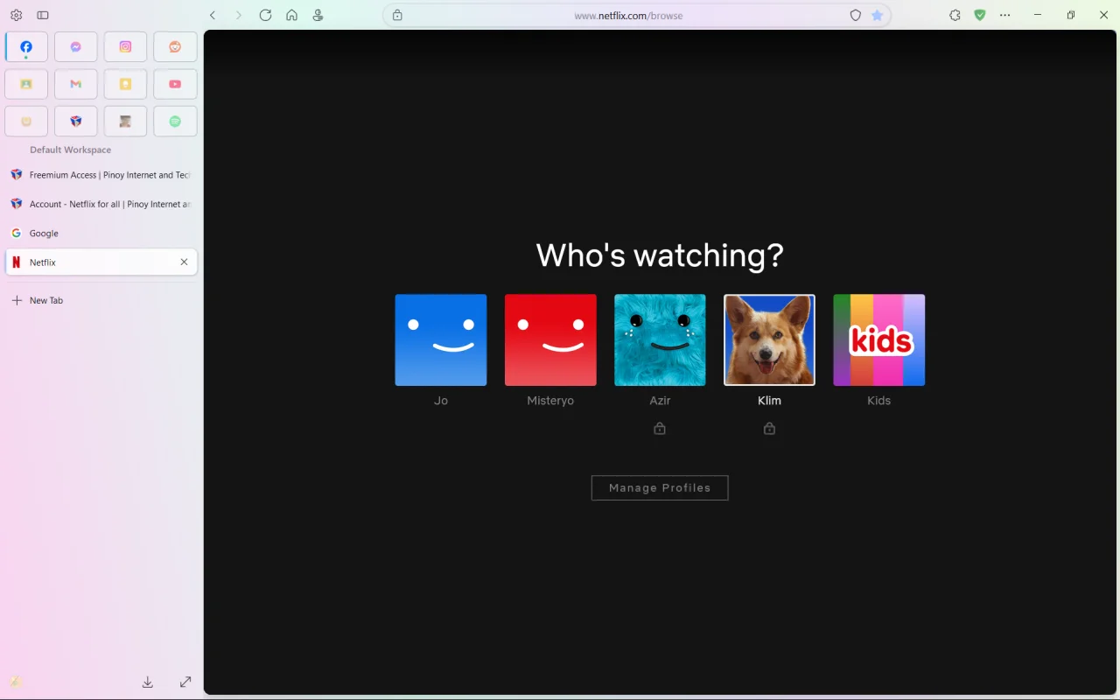
Task: Switch to the Google tab
Action: click(101, 233)
